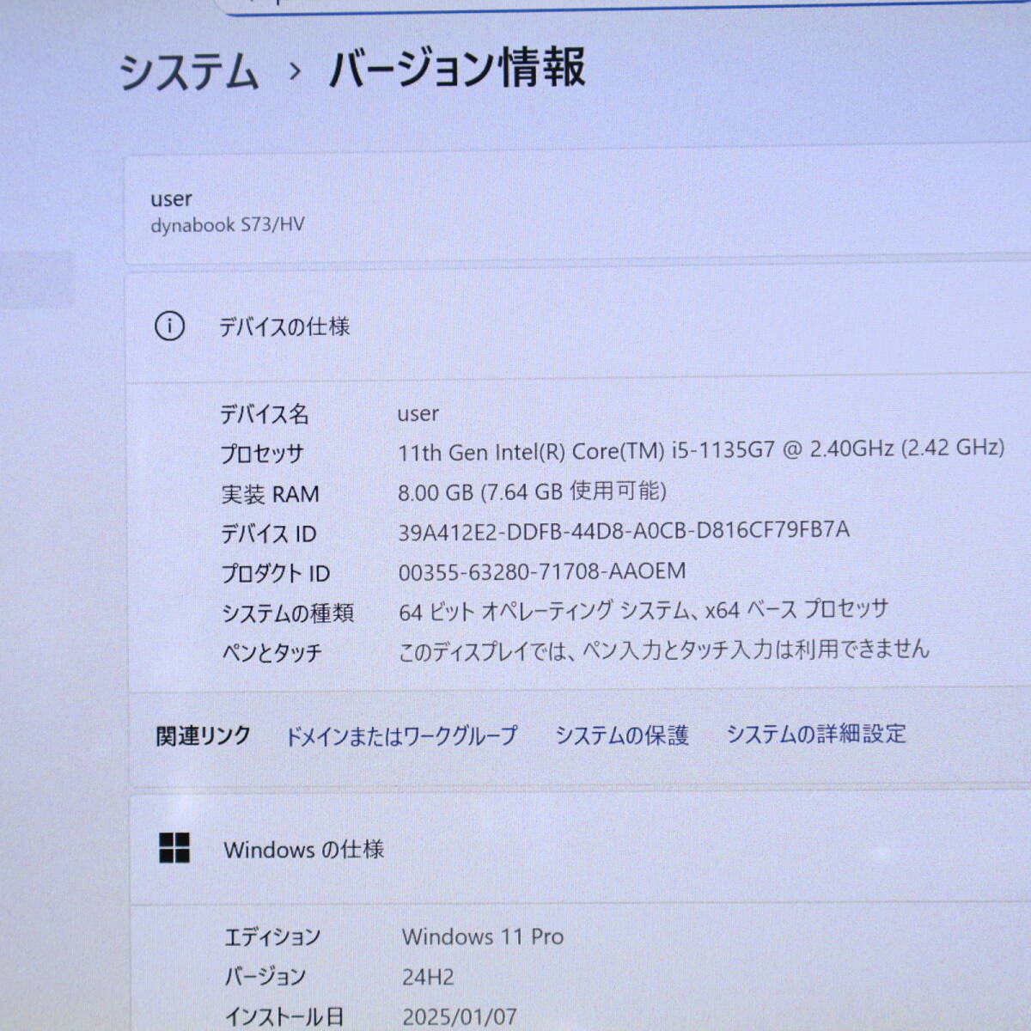The image size is (1031, 1031).
Task: Click the バージョン情報 page heading
Action: point(457,68)
